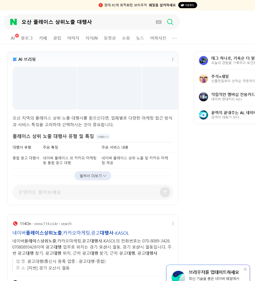The image size is (255, 281).
Task: Switch to the 카페 tab
Action: point(43,38)
